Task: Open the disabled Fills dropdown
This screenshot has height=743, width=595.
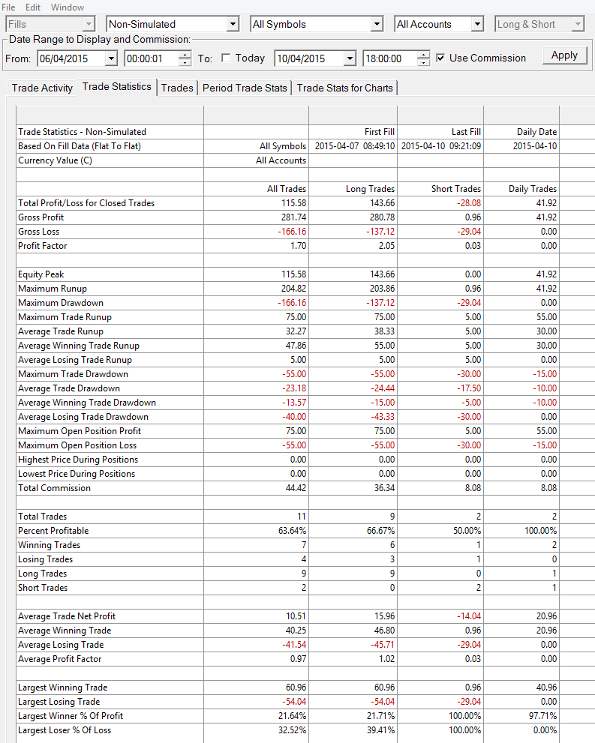Action: 89,24
